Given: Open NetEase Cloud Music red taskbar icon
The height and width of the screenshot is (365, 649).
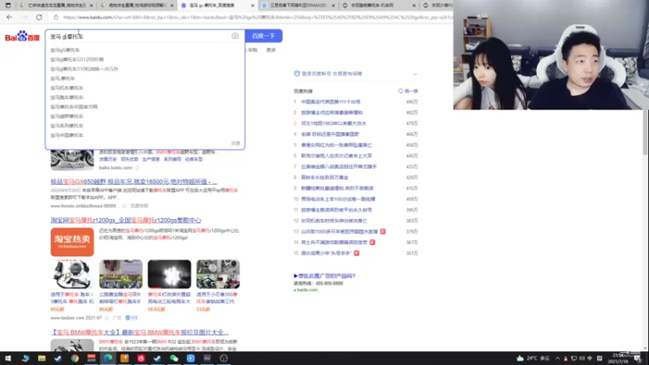Looking at the screenshot, I should click(x=140, y=359).
